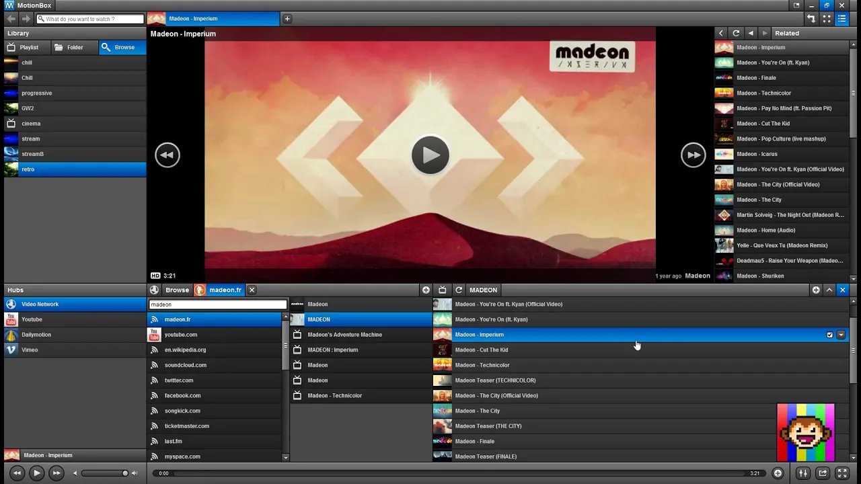The width and height of the screenshot is (861, 484).
Task: Click the play button in the bottom control bar
Action: click(x=37, y=473)
